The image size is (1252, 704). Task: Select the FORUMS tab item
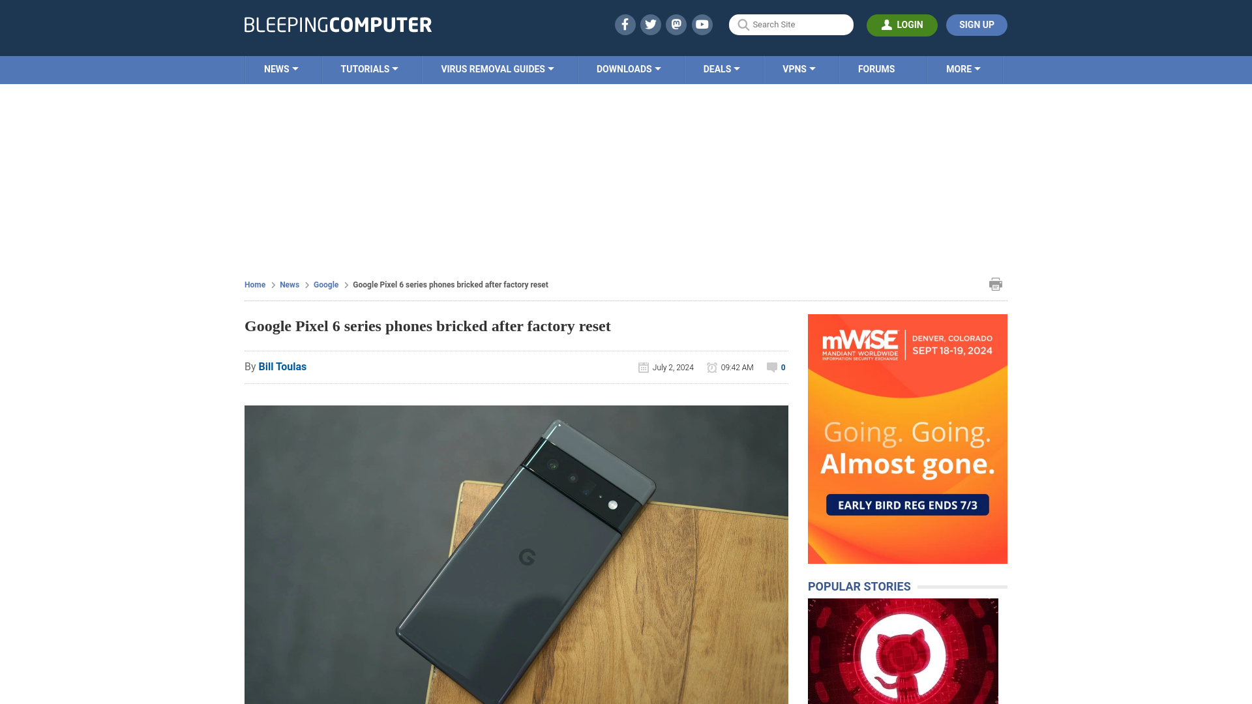(876, 68)
